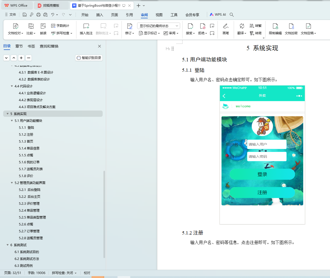Open the 显示标记的最终状态 dropdown
The height and width of the screenshot is (278, 330).
159,26
